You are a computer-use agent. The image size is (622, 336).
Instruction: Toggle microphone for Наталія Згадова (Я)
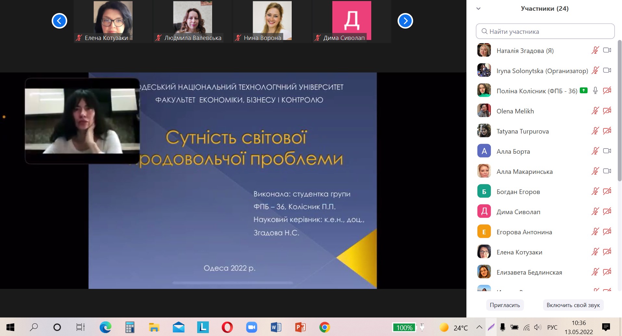tap(595, 50)
